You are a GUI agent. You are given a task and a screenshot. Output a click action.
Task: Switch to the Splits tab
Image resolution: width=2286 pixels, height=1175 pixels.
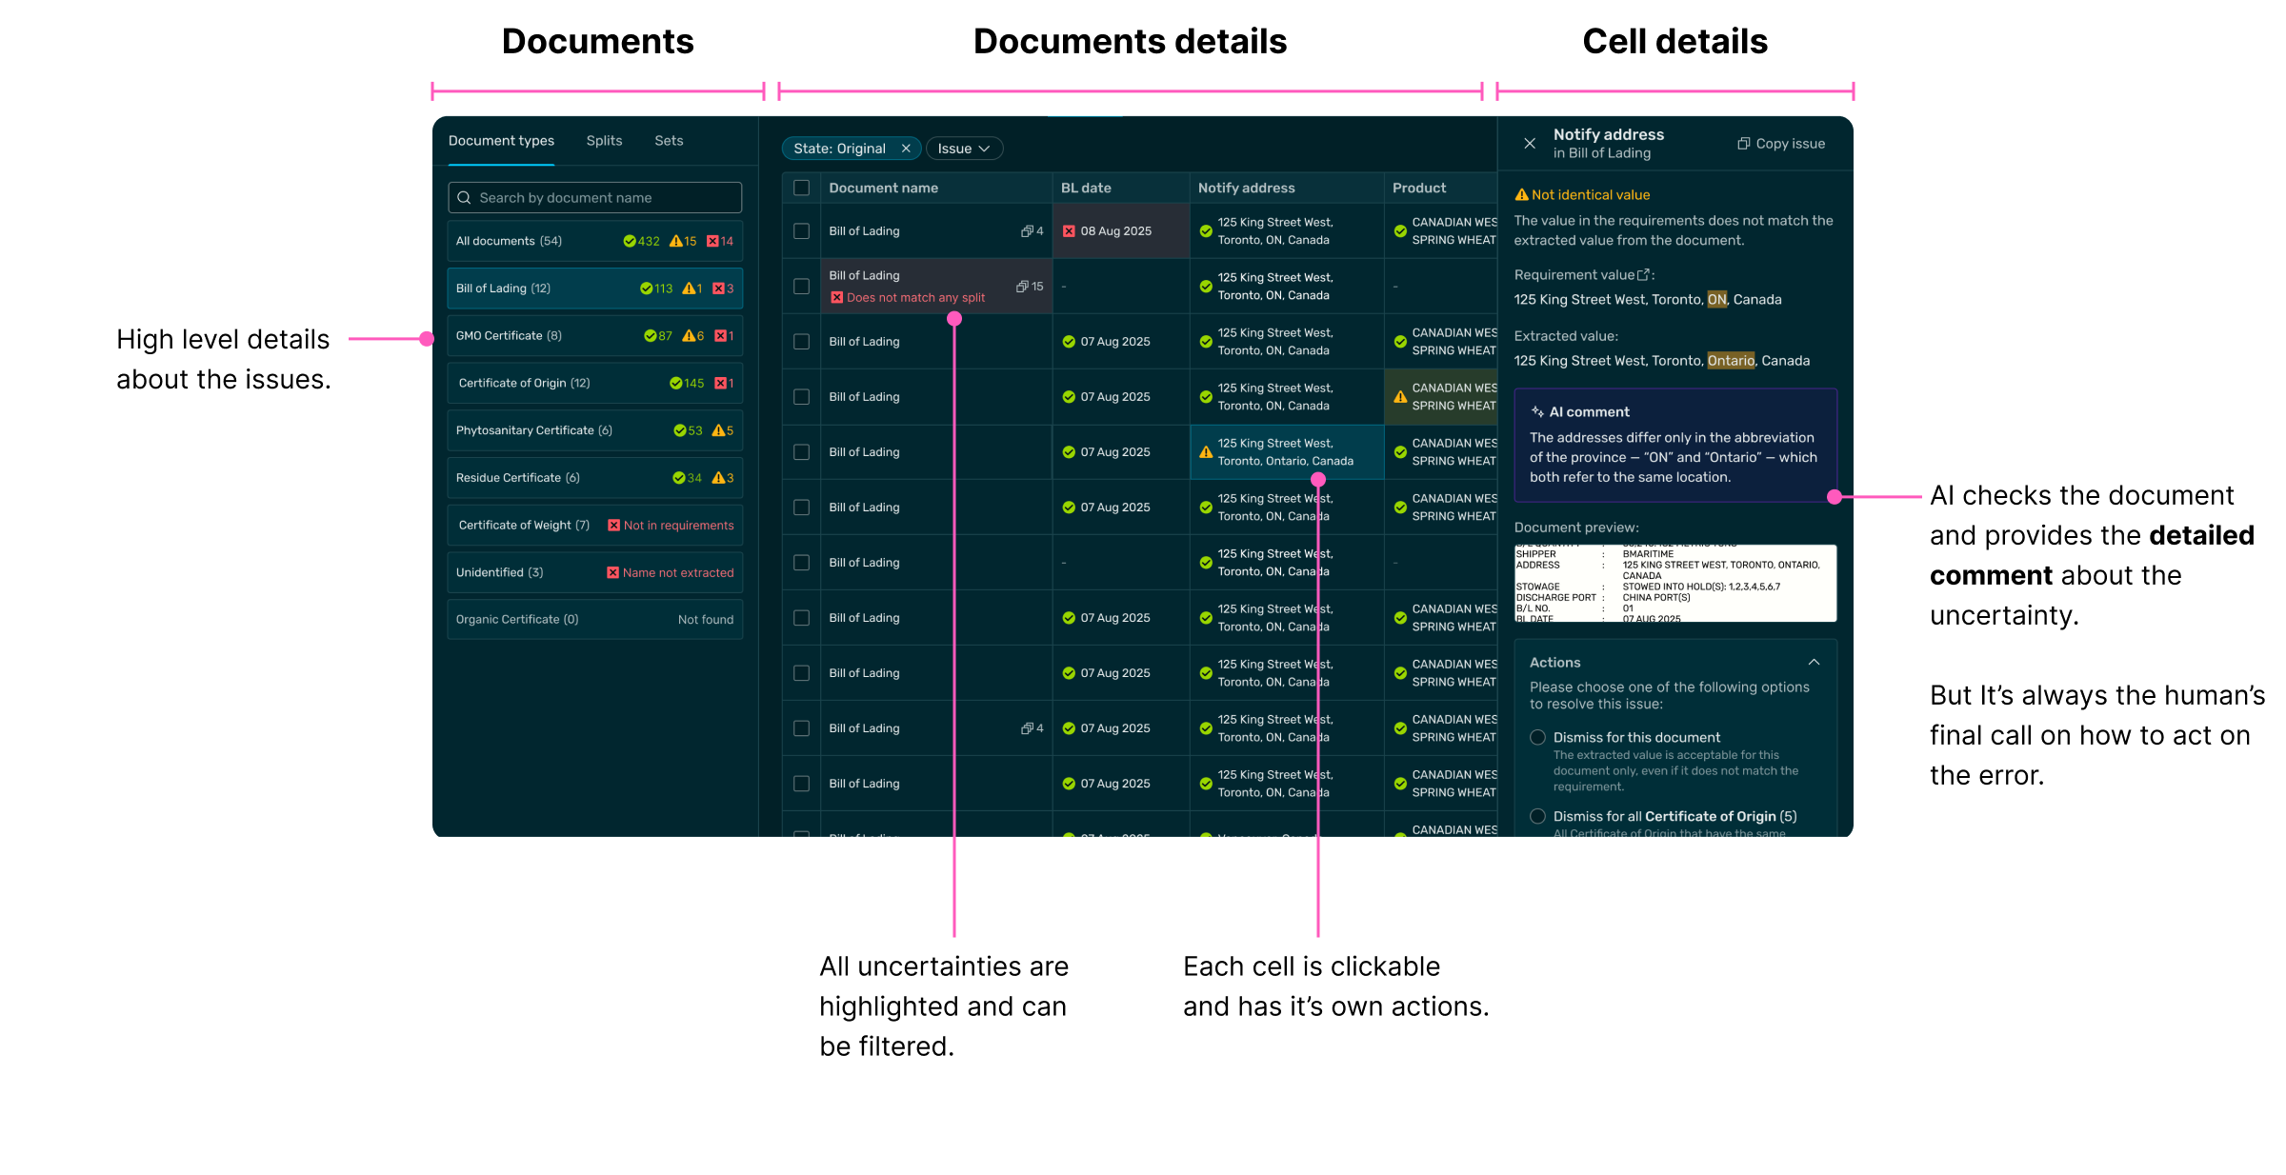[604, 141]
